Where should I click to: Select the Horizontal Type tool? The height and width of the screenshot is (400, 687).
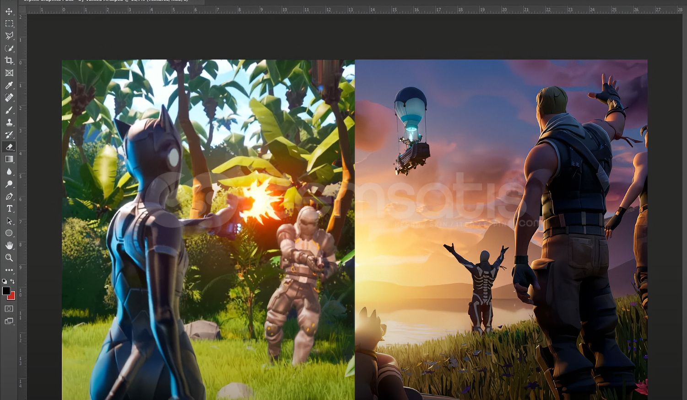click(x=9, y=208)
